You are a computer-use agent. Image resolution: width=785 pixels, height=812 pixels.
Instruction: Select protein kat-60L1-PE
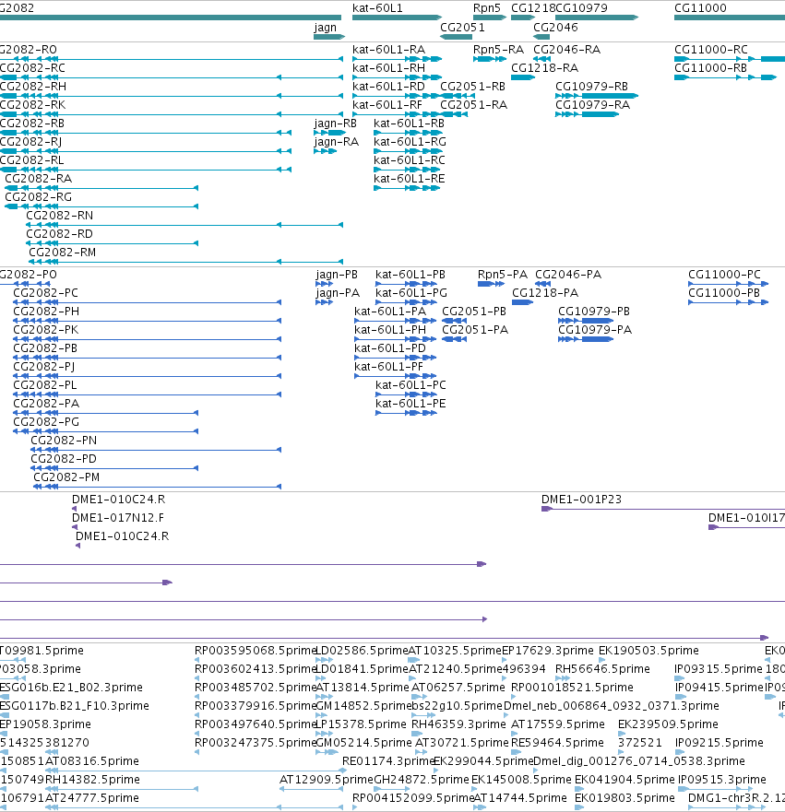coord(410,404)
